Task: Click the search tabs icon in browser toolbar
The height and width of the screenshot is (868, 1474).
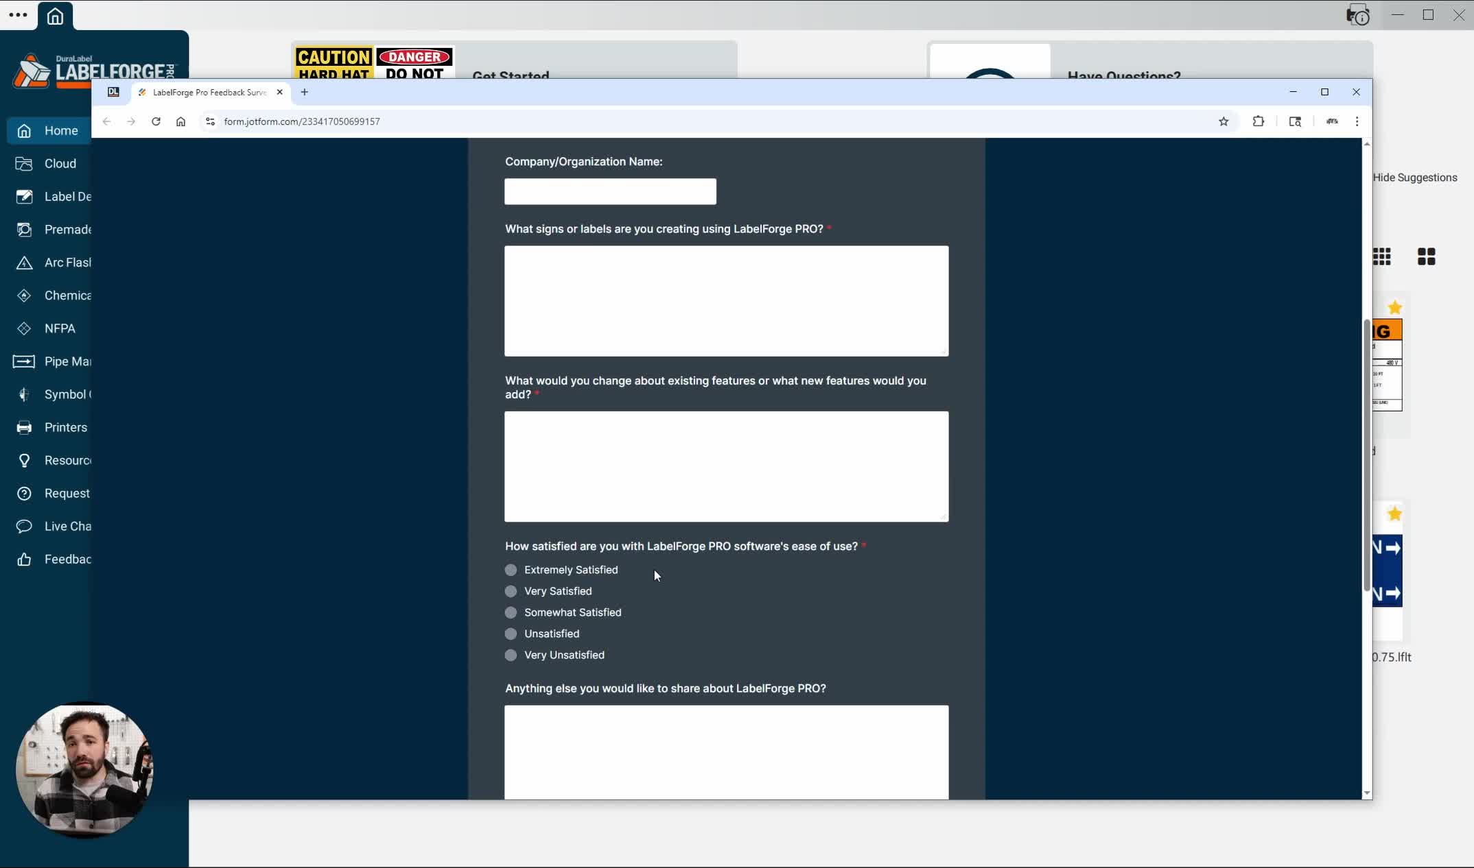Action: point(1295,121)
